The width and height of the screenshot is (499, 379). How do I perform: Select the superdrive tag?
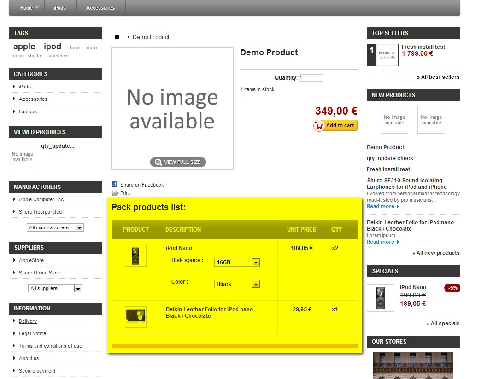(57, 56)
